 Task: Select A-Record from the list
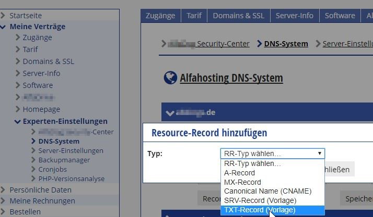point(273,173)
